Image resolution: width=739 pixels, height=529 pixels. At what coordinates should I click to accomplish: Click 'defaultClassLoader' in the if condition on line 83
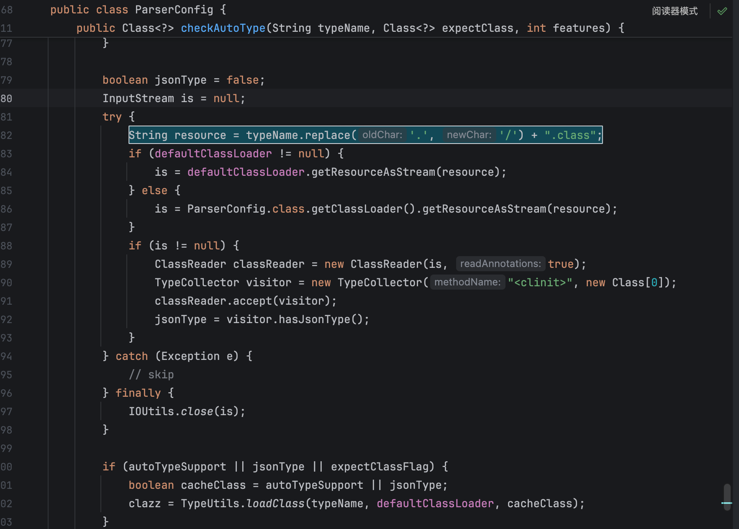coord(213,154)
